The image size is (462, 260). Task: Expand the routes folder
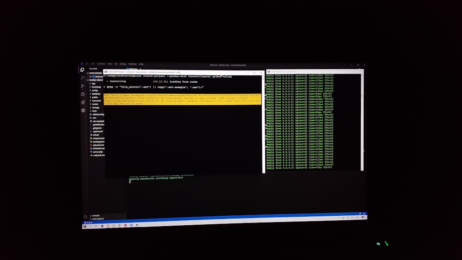click(x=95, y=104)
